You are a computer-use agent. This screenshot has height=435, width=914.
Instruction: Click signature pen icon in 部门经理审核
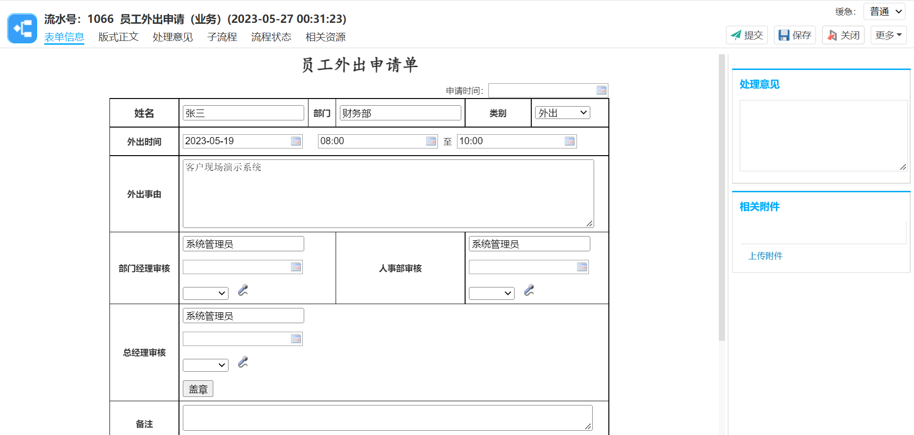click(x=243, y=290)
